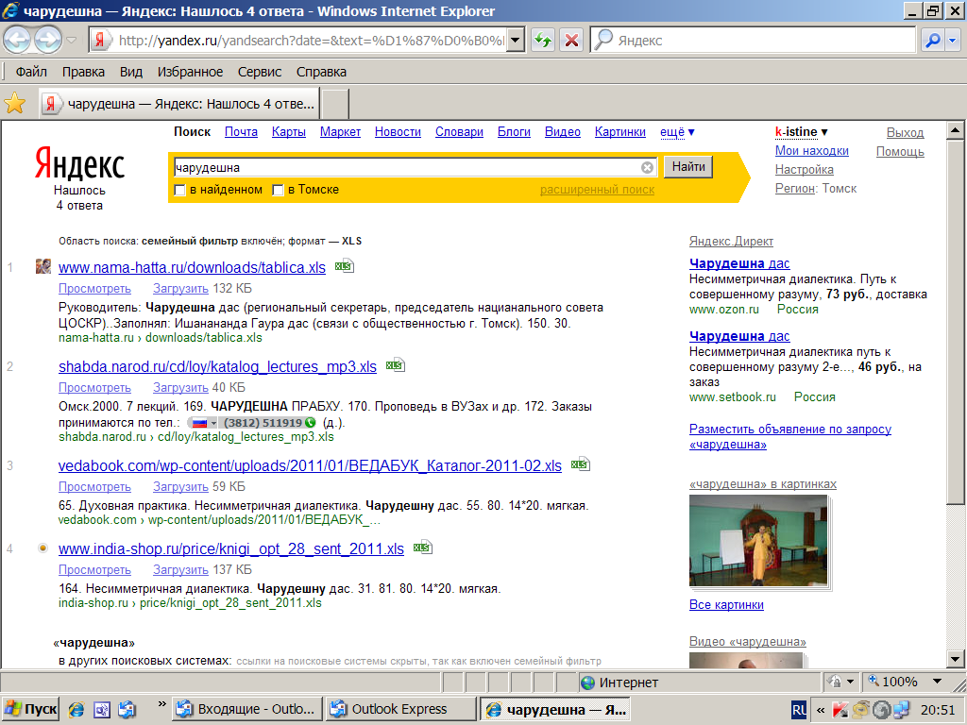Expand the address bar URL history dropdown

516,41
